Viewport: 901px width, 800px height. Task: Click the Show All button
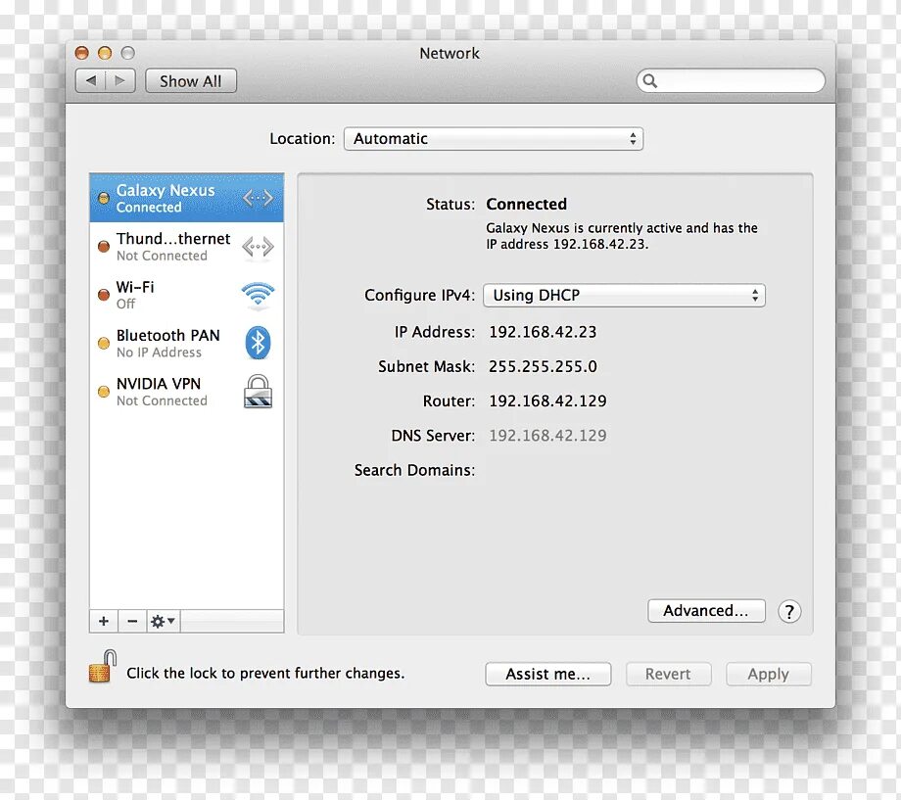[x=190, y=81]
